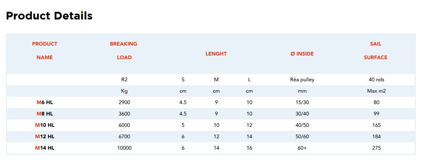This screenshot has height=164, width=435.
Task: Select the M14 HL product row label
Action: (45, 148)
